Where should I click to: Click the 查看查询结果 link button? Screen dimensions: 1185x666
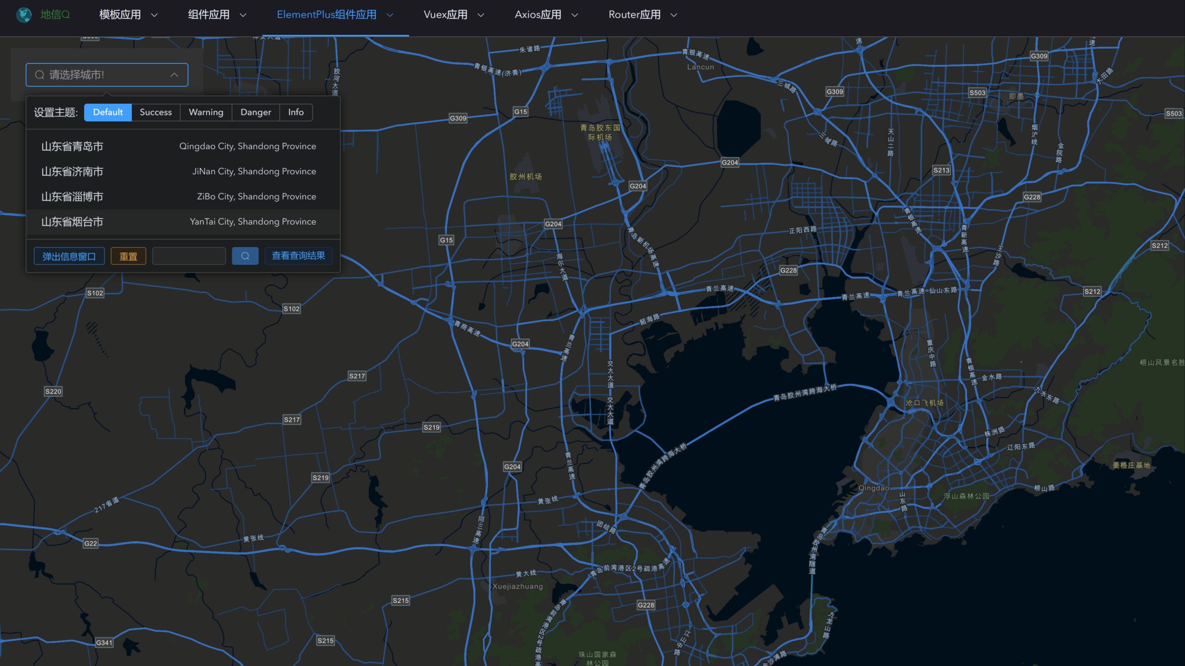(298, 255)
